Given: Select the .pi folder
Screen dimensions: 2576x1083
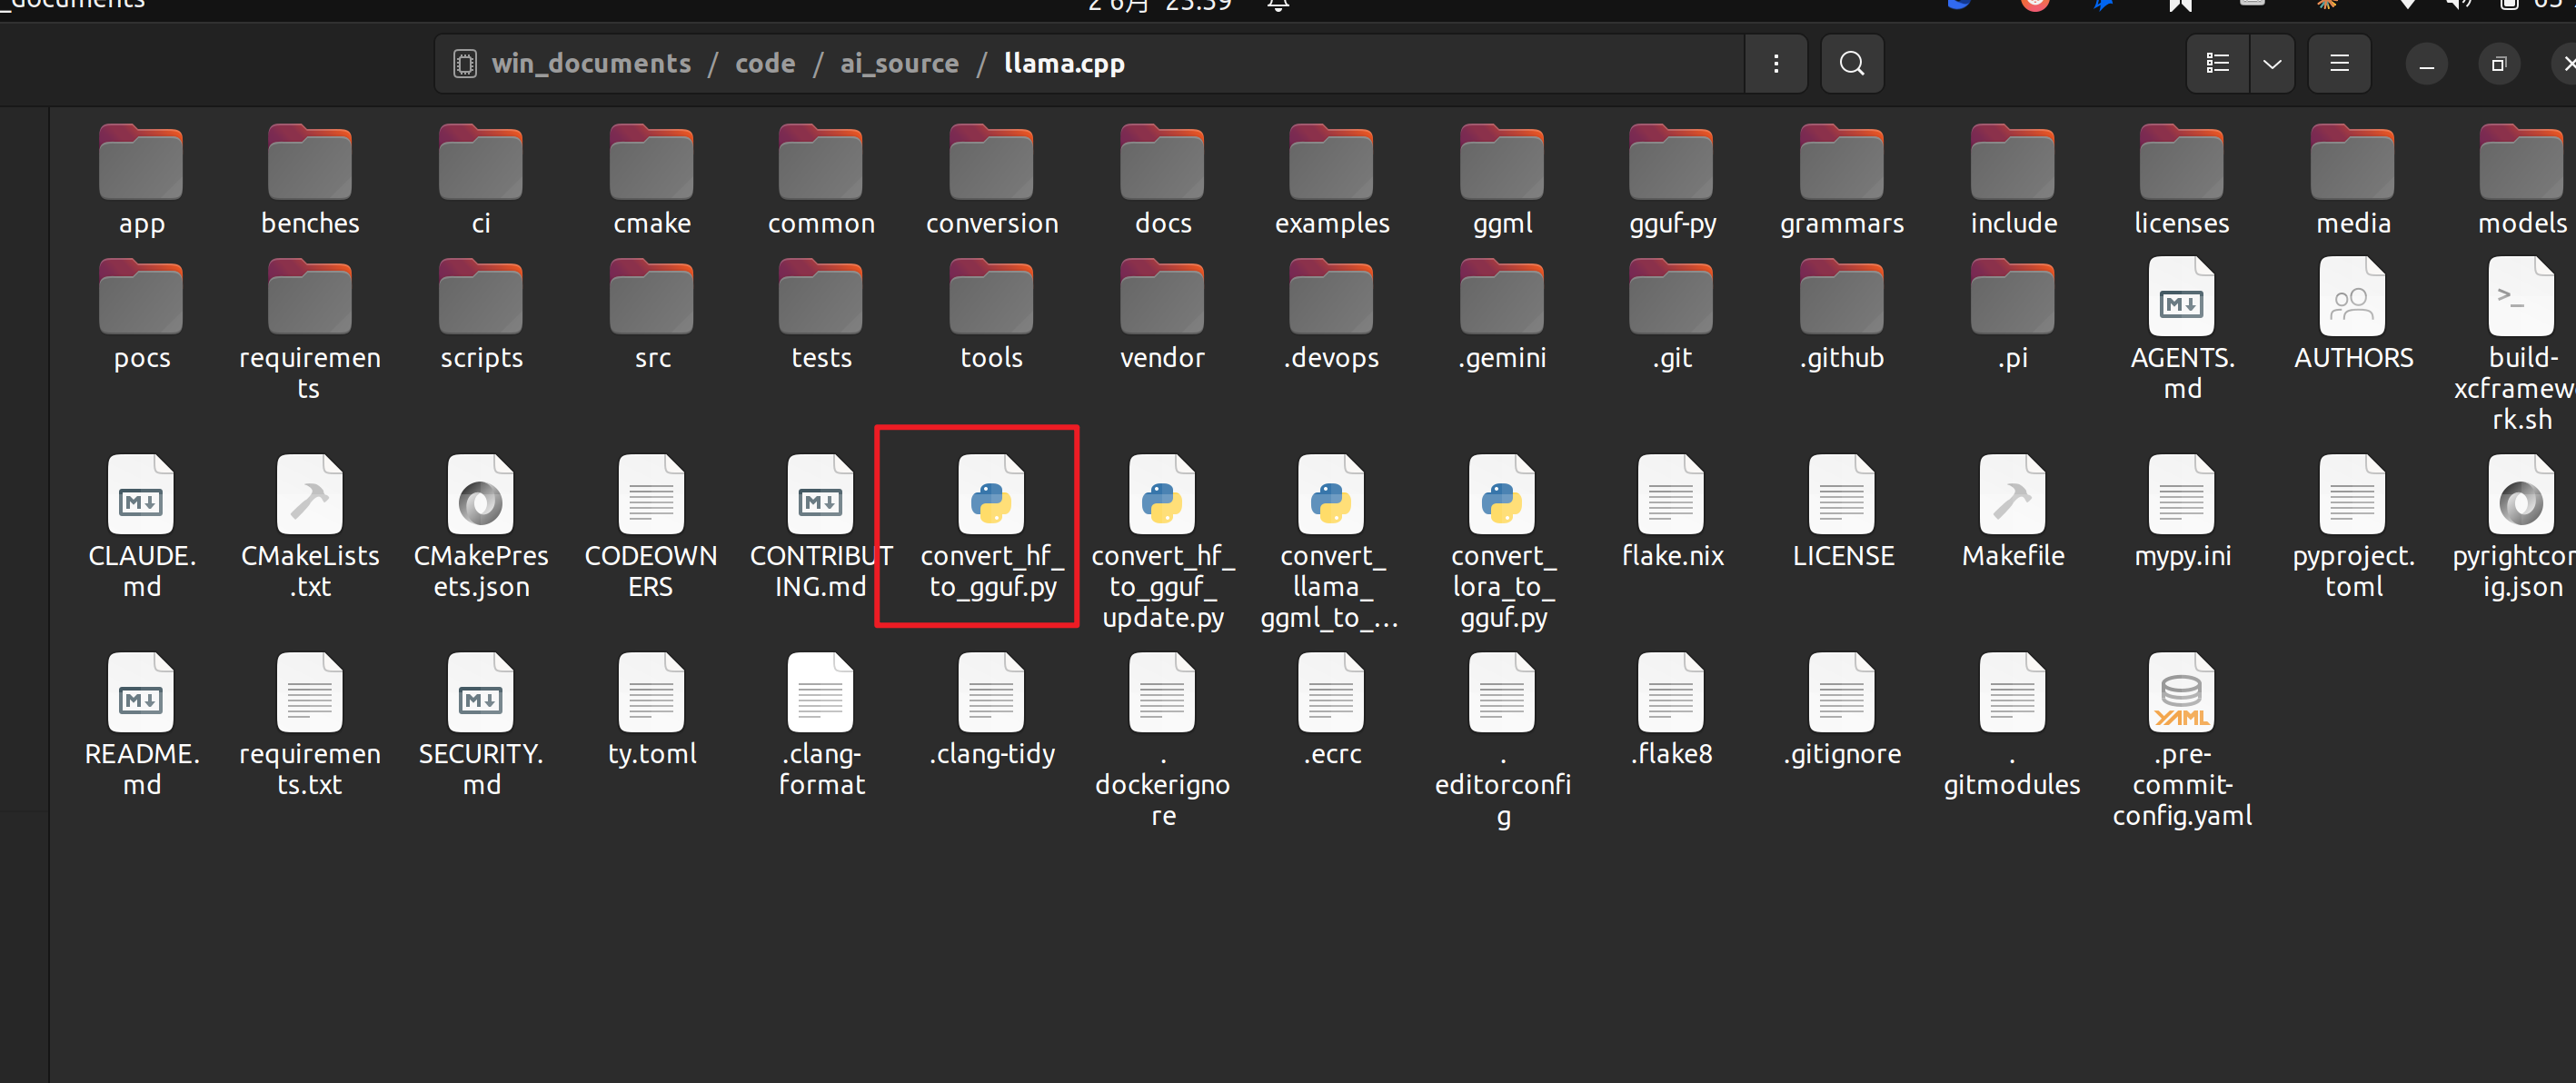Looking at the screenshot, I should [2013, 315].
